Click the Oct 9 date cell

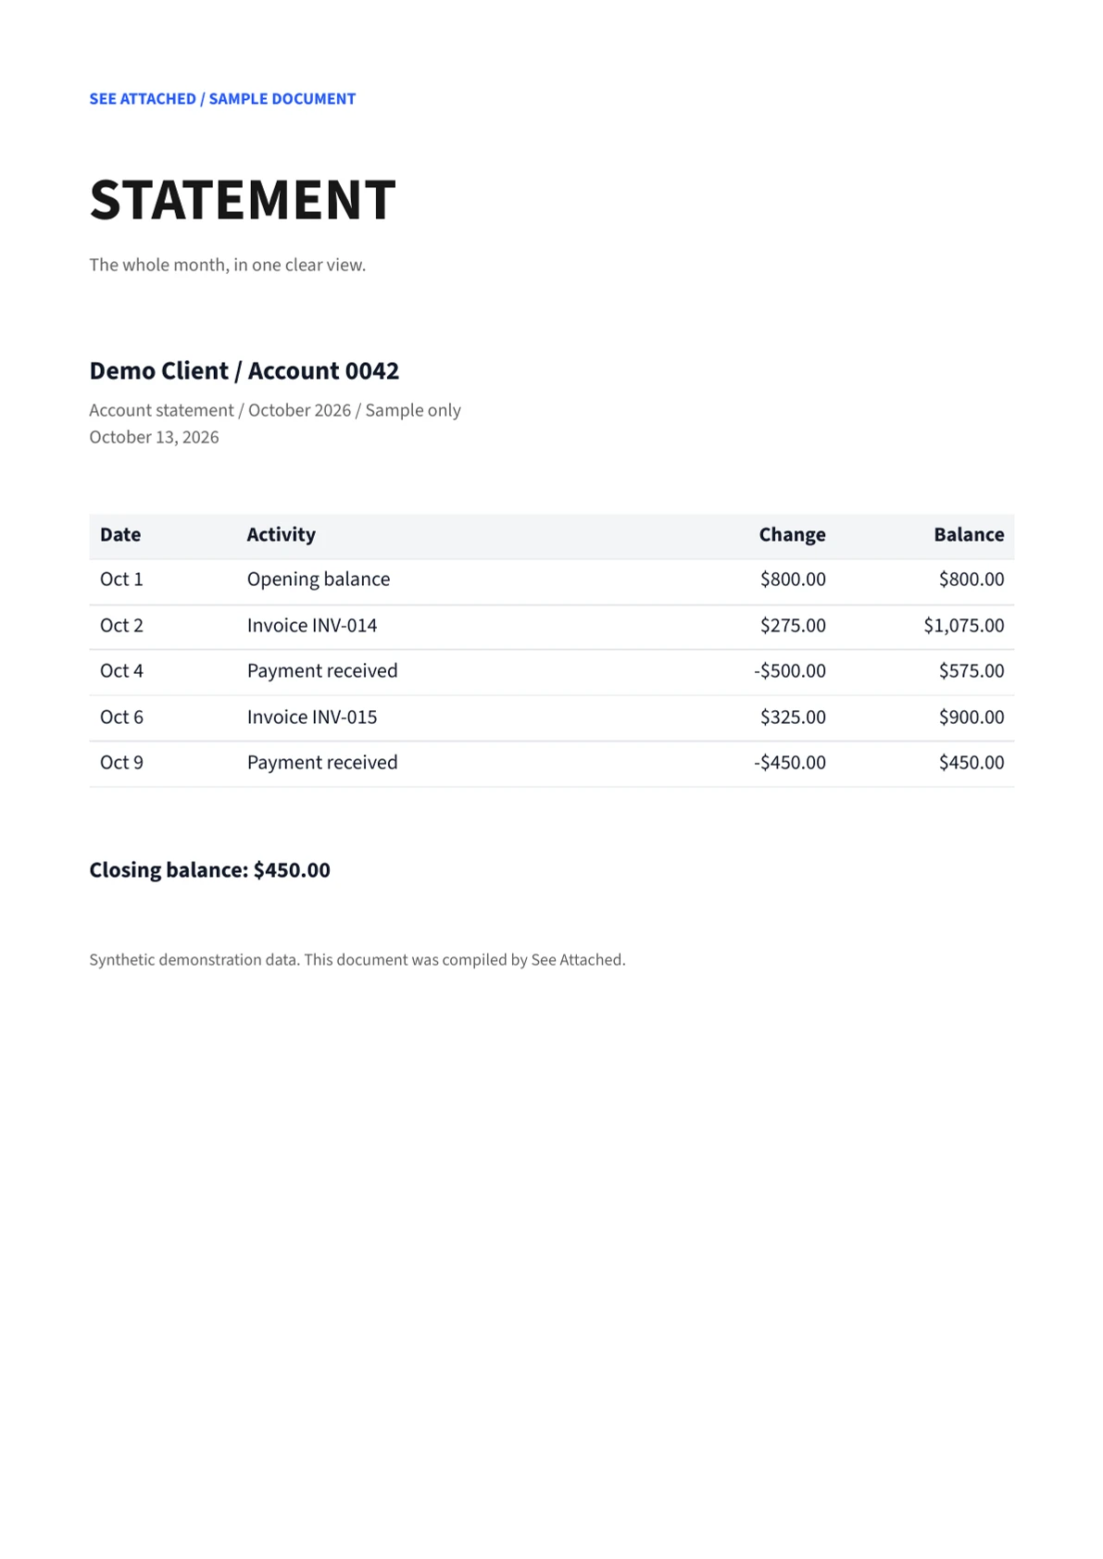pos(121,763)
